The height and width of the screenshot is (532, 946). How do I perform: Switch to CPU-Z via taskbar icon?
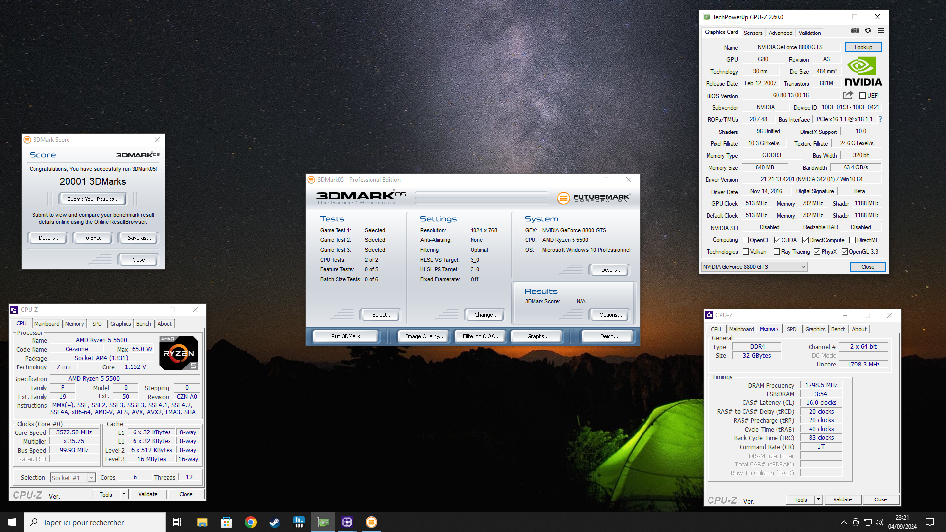[x=347, y=522]
